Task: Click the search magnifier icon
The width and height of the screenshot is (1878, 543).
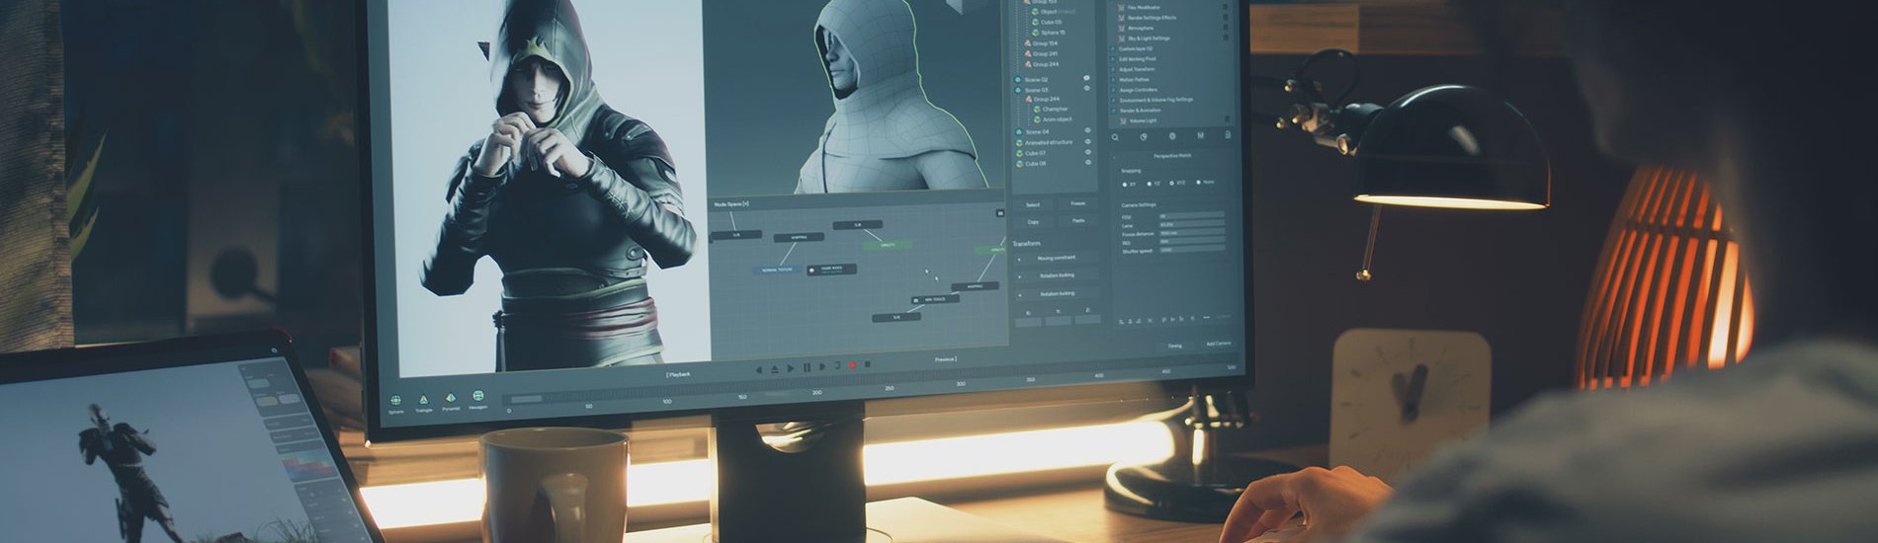Action: (1116, 137)
